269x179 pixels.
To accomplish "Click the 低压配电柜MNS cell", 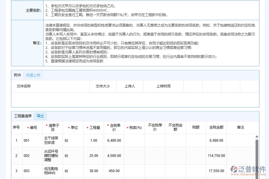I will click(52, 171).
